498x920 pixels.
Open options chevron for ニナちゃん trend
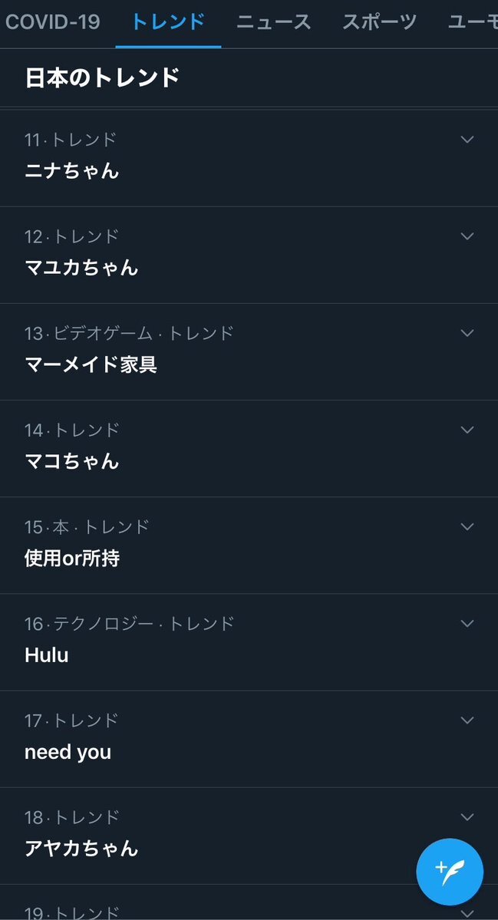tap(467, 140)
